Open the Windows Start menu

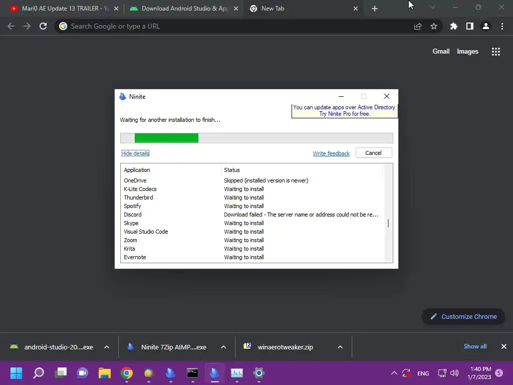(16, 373)
